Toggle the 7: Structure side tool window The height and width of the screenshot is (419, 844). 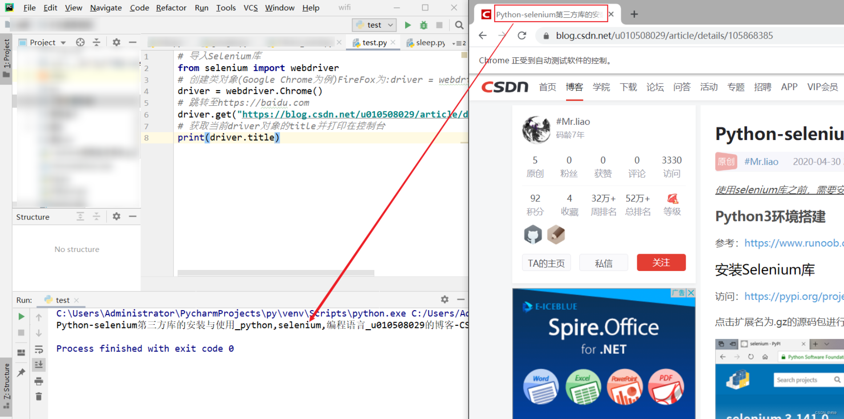pyautogui.click(x=6, y=387)
